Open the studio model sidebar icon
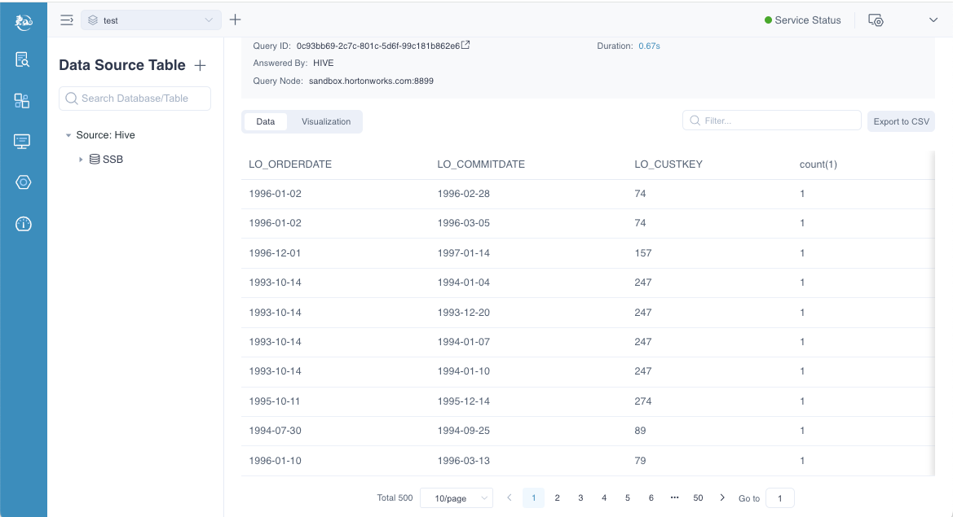Image resolution: width=953 pixels, height=517 pixels. point(23,101)
